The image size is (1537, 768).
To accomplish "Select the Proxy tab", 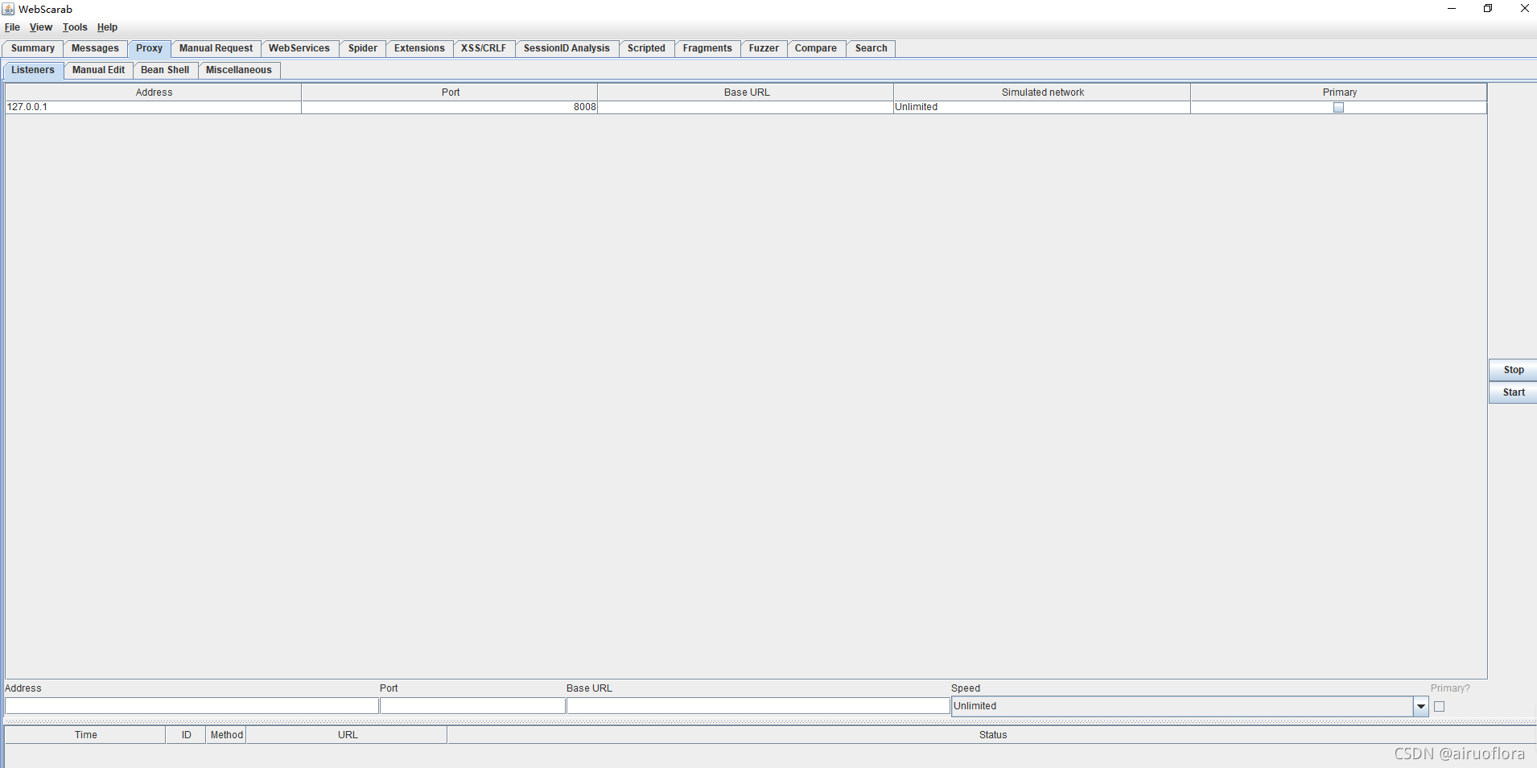I will tap(149, 48).
